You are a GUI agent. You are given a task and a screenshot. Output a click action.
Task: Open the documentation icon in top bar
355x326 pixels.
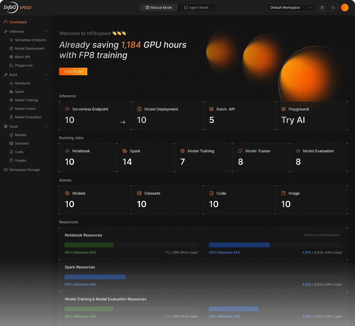[322, 8]
